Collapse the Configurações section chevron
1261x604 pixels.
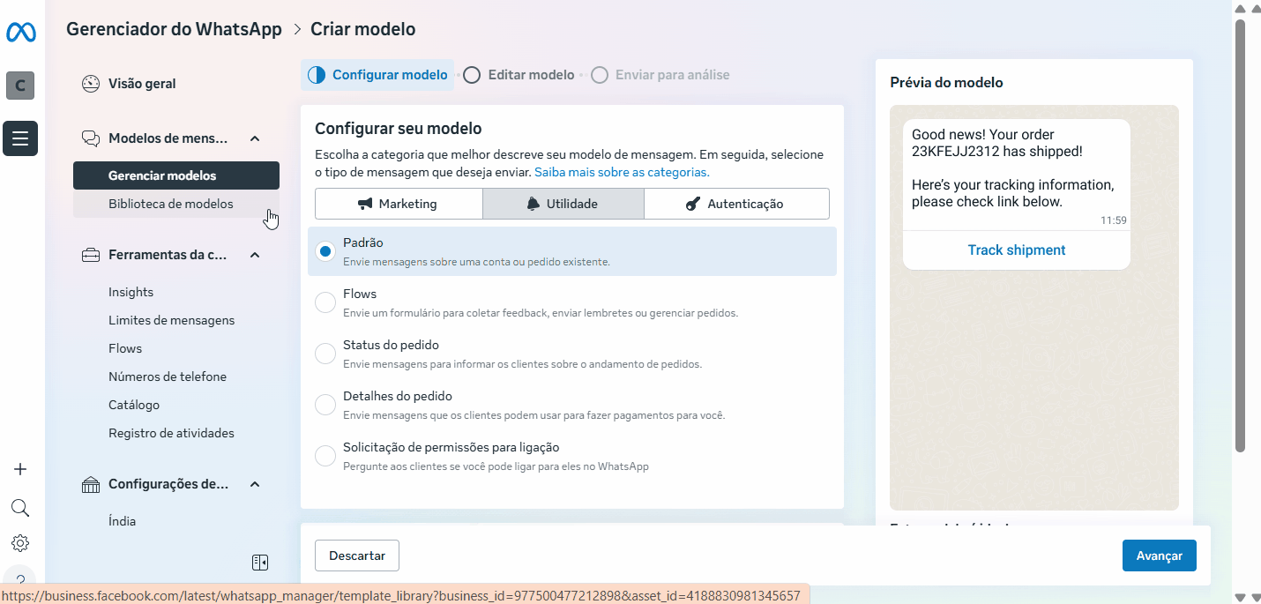click(255, 484)
